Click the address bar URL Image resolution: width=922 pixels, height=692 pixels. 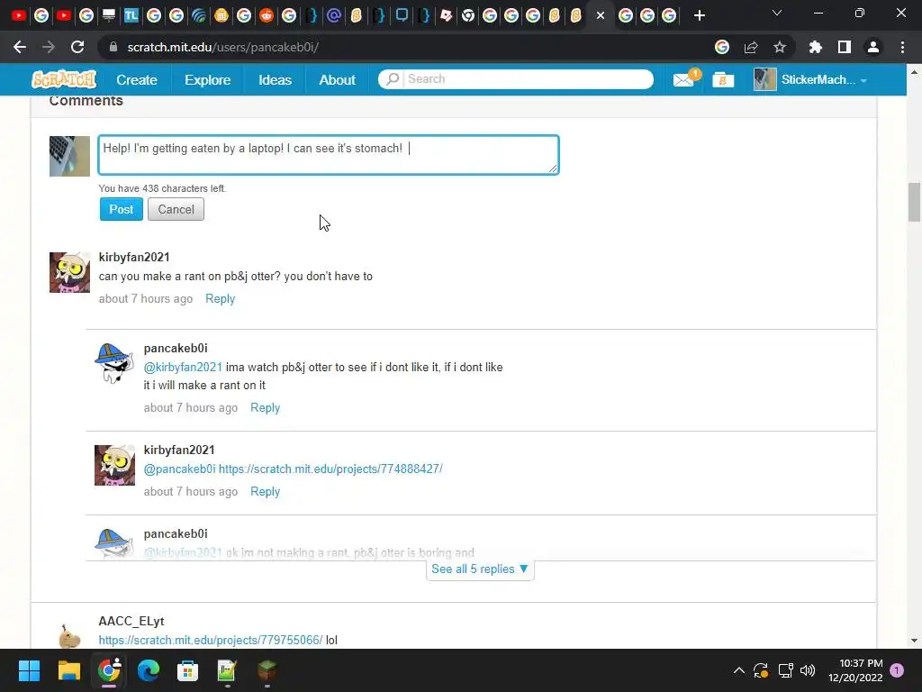(223, 47)
